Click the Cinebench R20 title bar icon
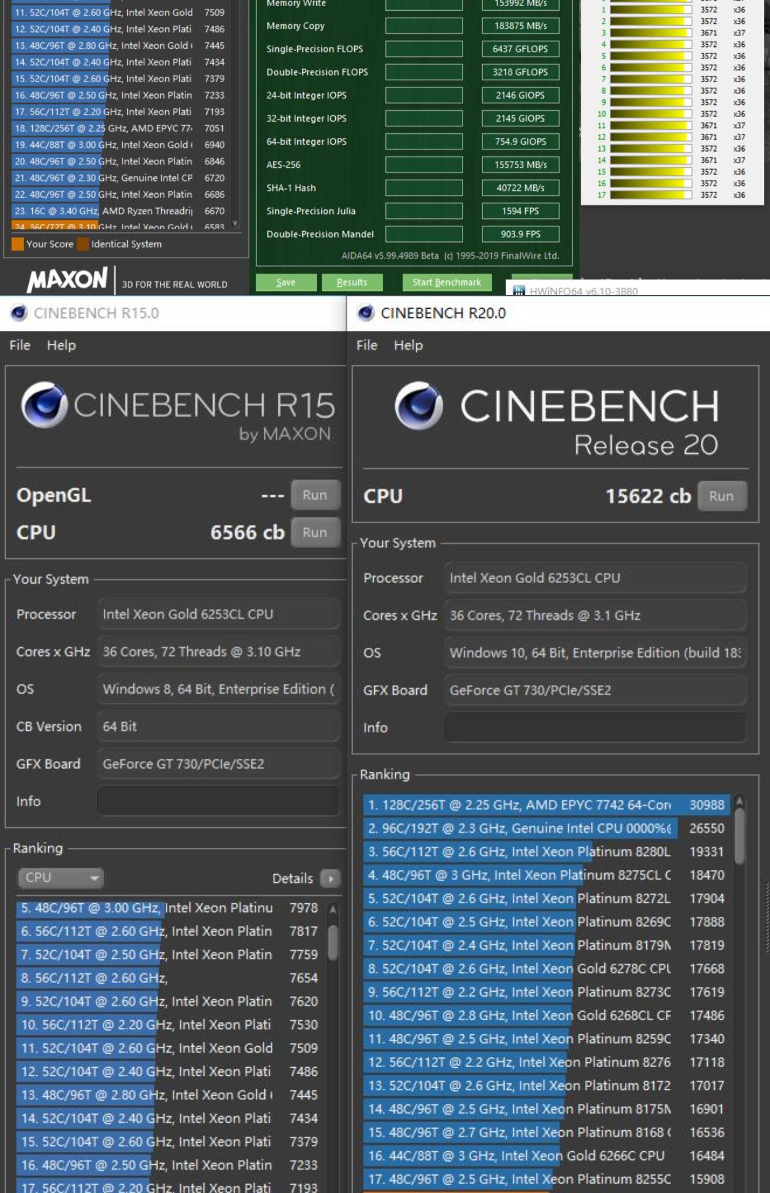 366,313
